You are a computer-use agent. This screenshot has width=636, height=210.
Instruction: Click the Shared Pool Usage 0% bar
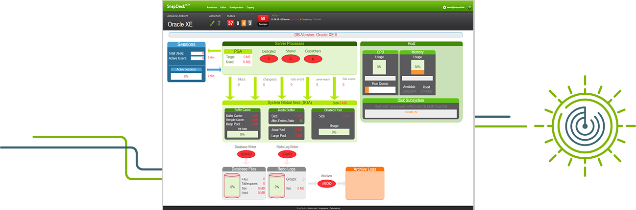pyautogui.click(x=334, y=132)
